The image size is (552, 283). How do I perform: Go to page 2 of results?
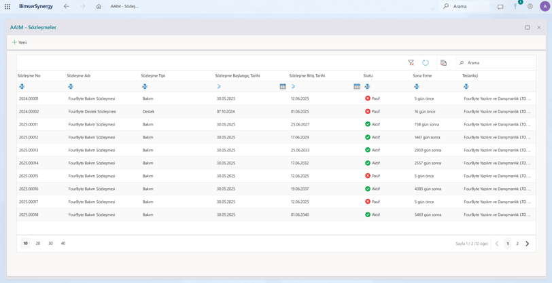(x=517, y=244)
